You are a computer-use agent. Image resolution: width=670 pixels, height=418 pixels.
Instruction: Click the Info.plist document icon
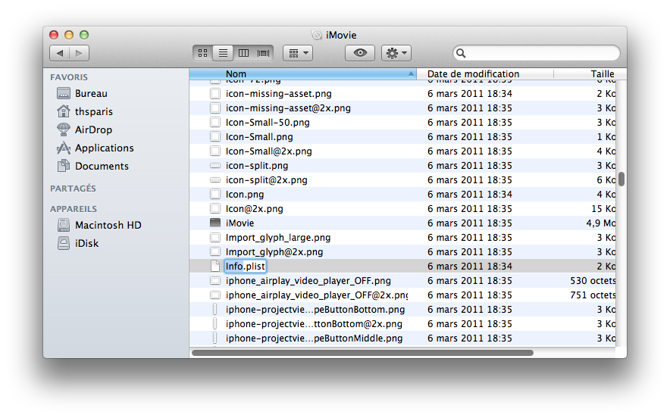pyautogui.click(x=215, y=267)
